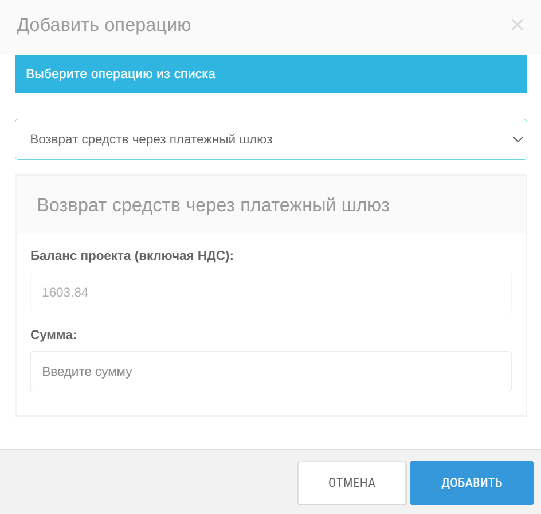The image size is (541, 514).
Task: Click the blue Выберите операцию из списка banner
Action: point(271,74)
